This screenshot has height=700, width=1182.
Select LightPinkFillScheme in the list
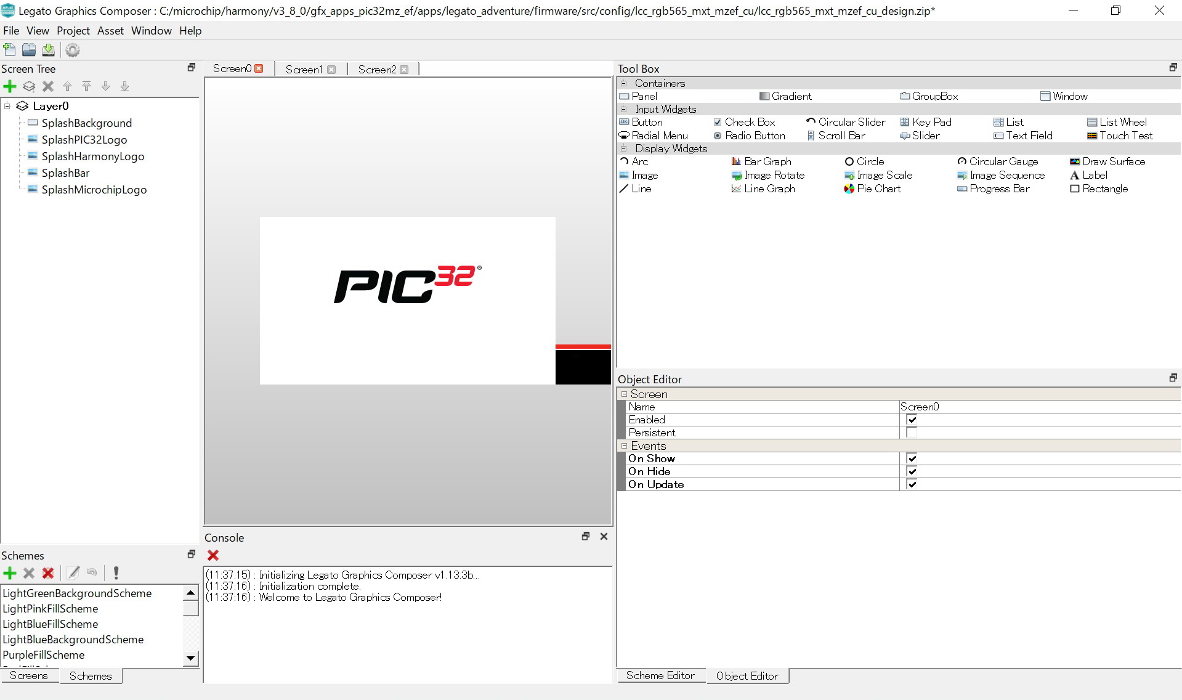51,609
